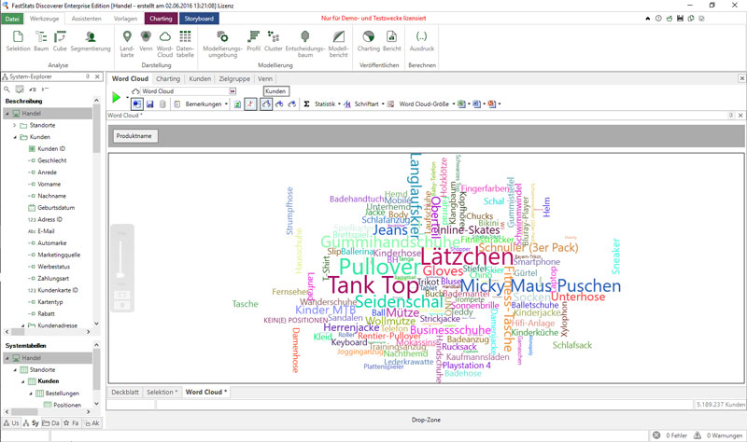Switch to the Assistenten ribbon tab
This screenshot has height=442, width=747.
[x=86, y=18]
